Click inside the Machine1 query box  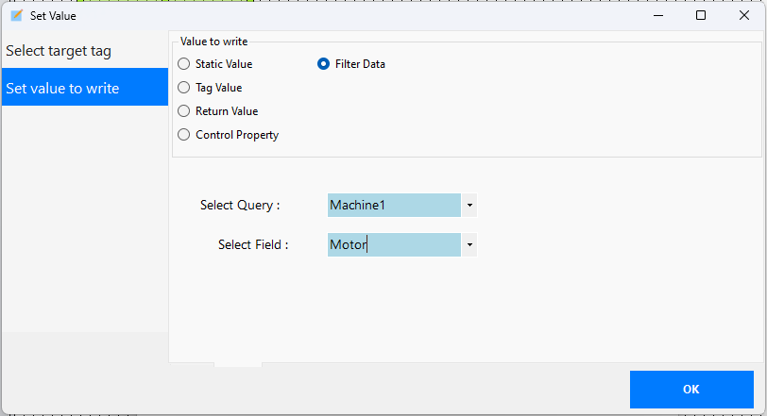393,206
